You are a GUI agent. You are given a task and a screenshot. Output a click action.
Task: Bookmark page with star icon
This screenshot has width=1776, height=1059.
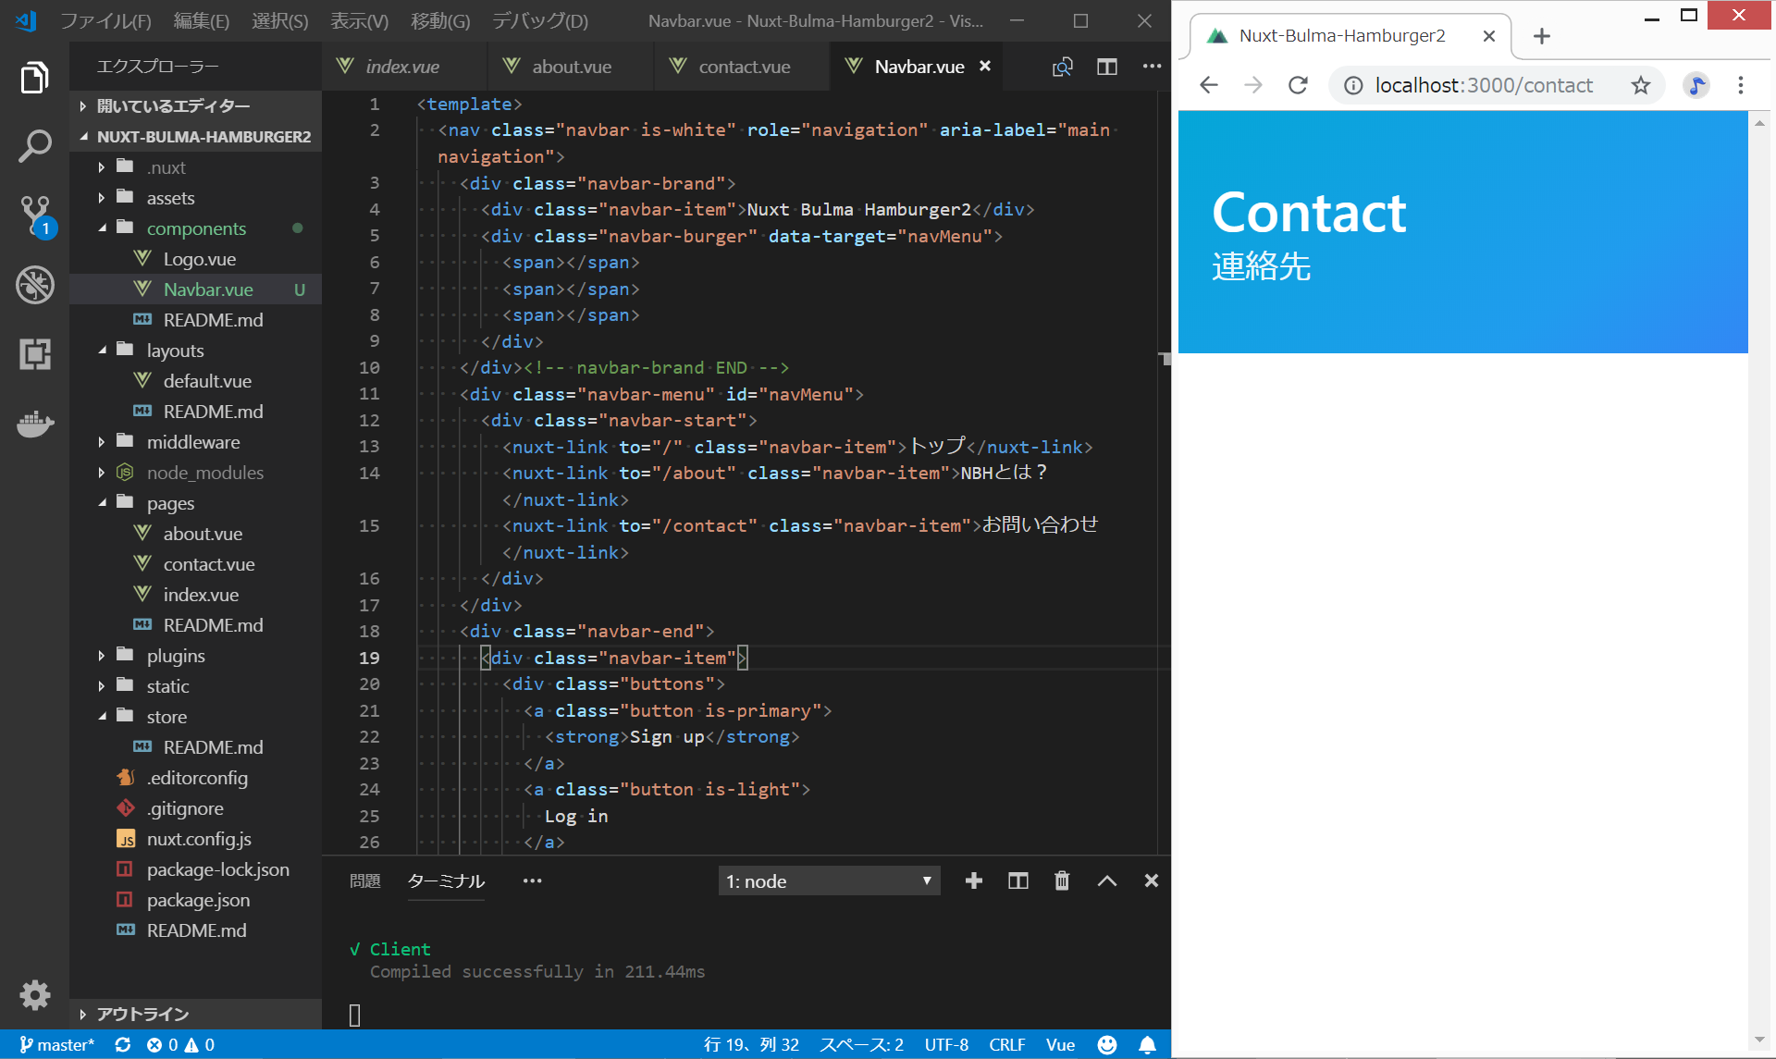coord(1640,86)
